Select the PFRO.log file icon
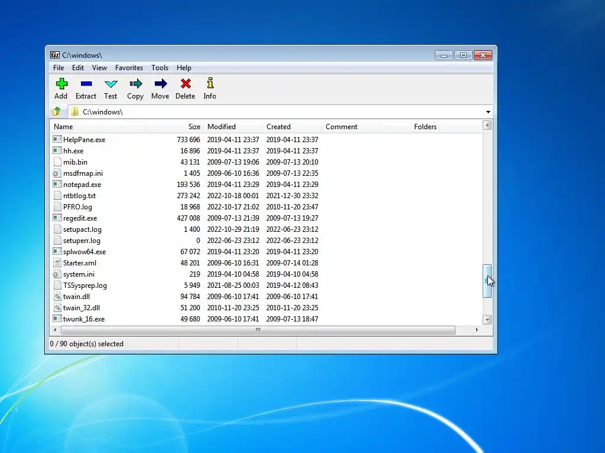 [x=57, y=206]
